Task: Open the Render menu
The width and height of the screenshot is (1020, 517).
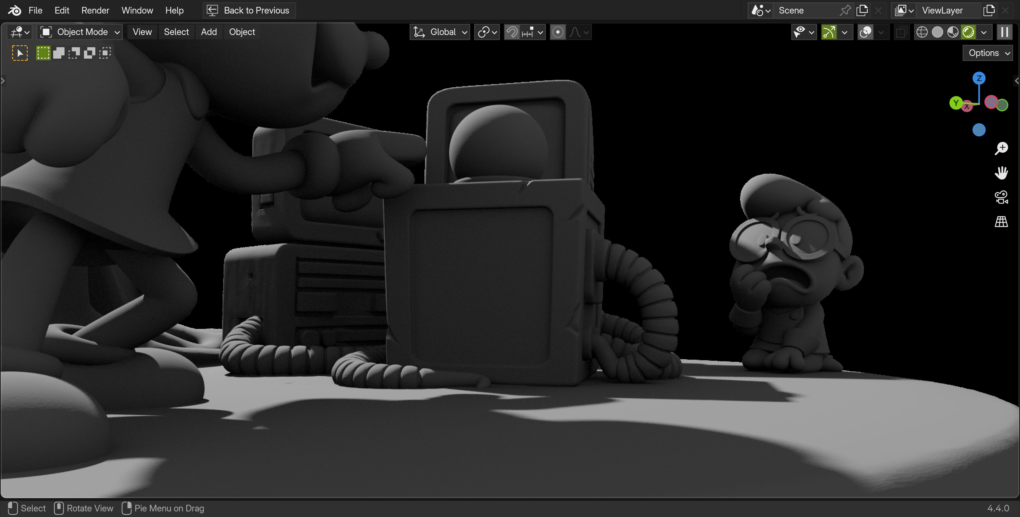Action: (x=95, y=10)
